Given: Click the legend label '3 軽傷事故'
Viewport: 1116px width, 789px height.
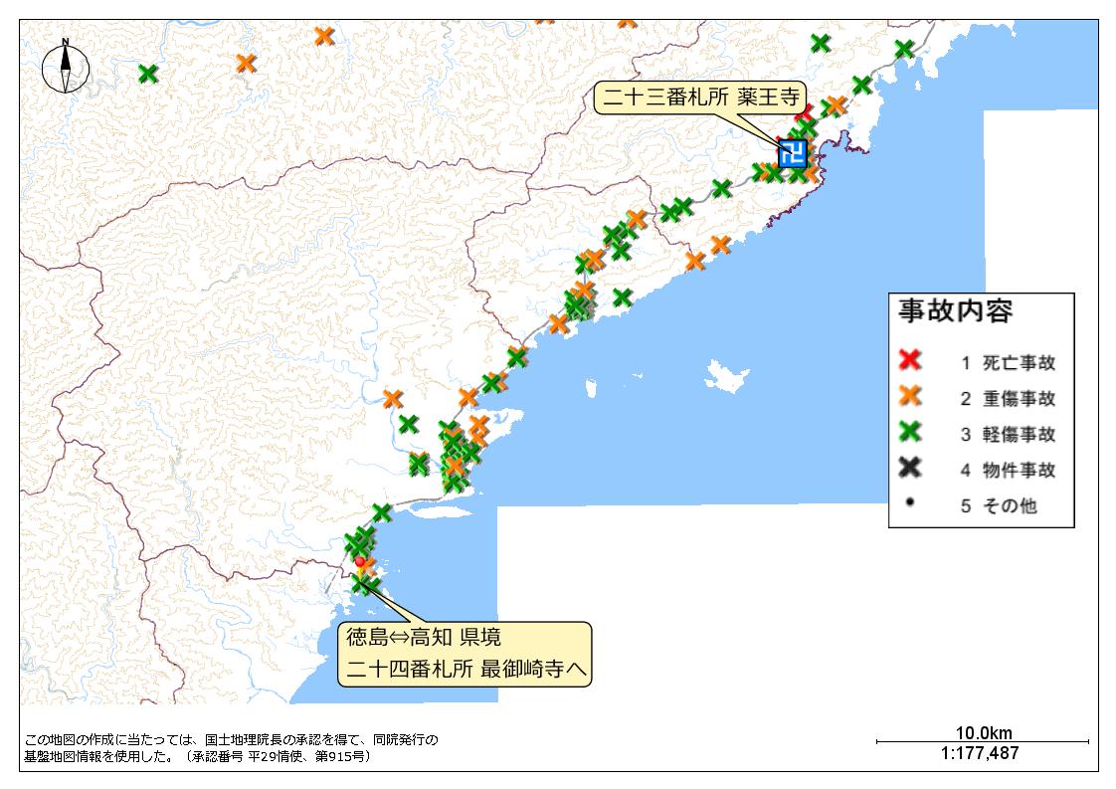Looking at the screenshot, I should point(1008,435).
